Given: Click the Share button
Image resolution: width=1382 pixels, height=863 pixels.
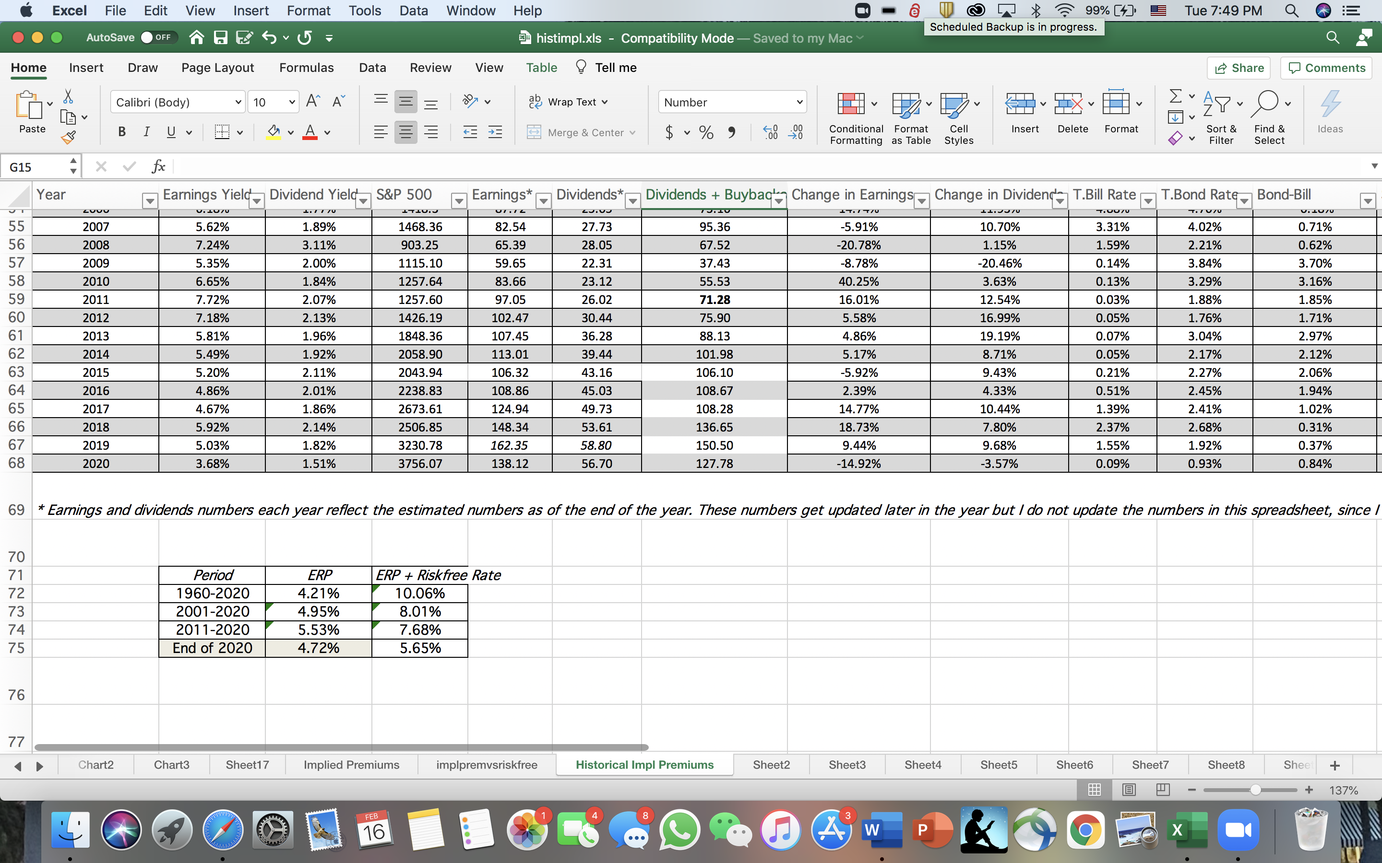Looking at the screenshot, I should click(x=1239, y=67).
